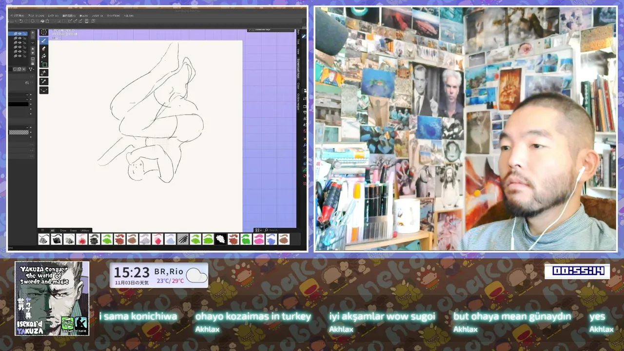Select the Cursor tool in left toolbar

click(44, 32)
